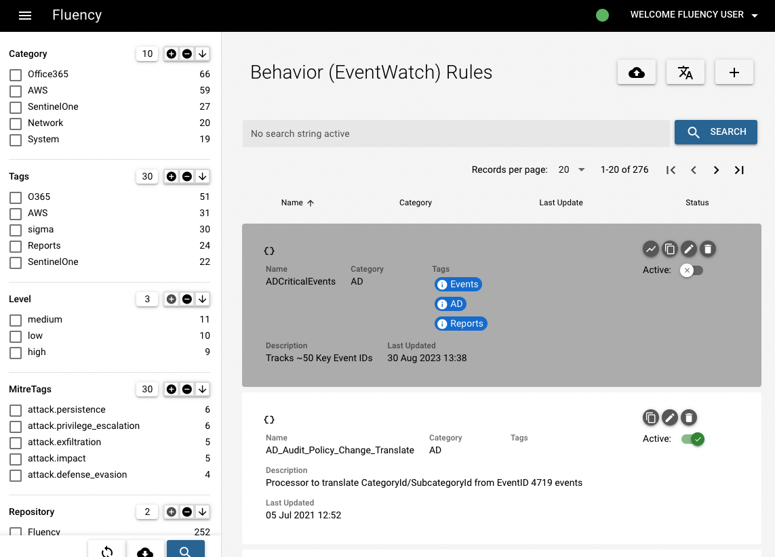Click the blue SEARCH button

(x=716, y=132)
